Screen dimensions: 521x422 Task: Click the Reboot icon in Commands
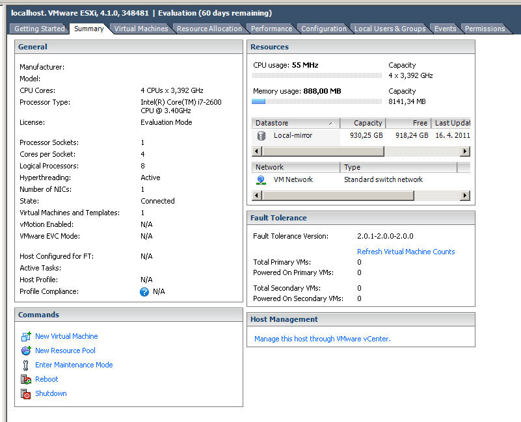[x=25, y=379]
